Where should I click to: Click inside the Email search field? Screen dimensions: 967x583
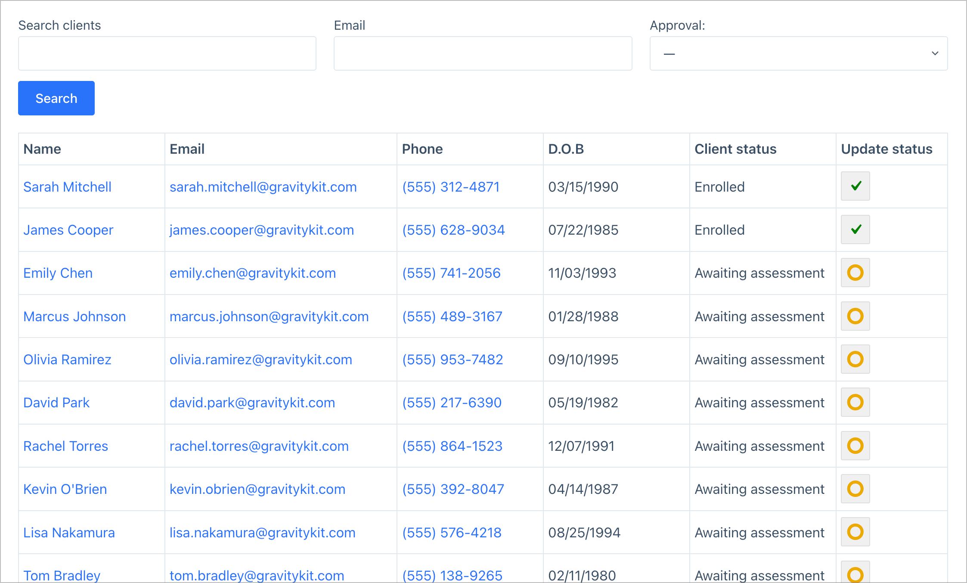(x=482, y=53)
